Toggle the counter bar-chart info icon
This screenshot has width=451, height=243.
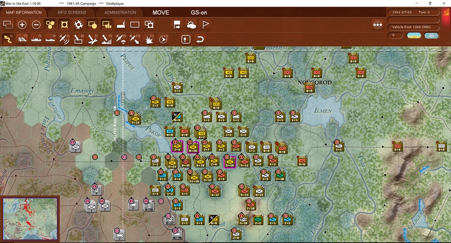[107, 25]
